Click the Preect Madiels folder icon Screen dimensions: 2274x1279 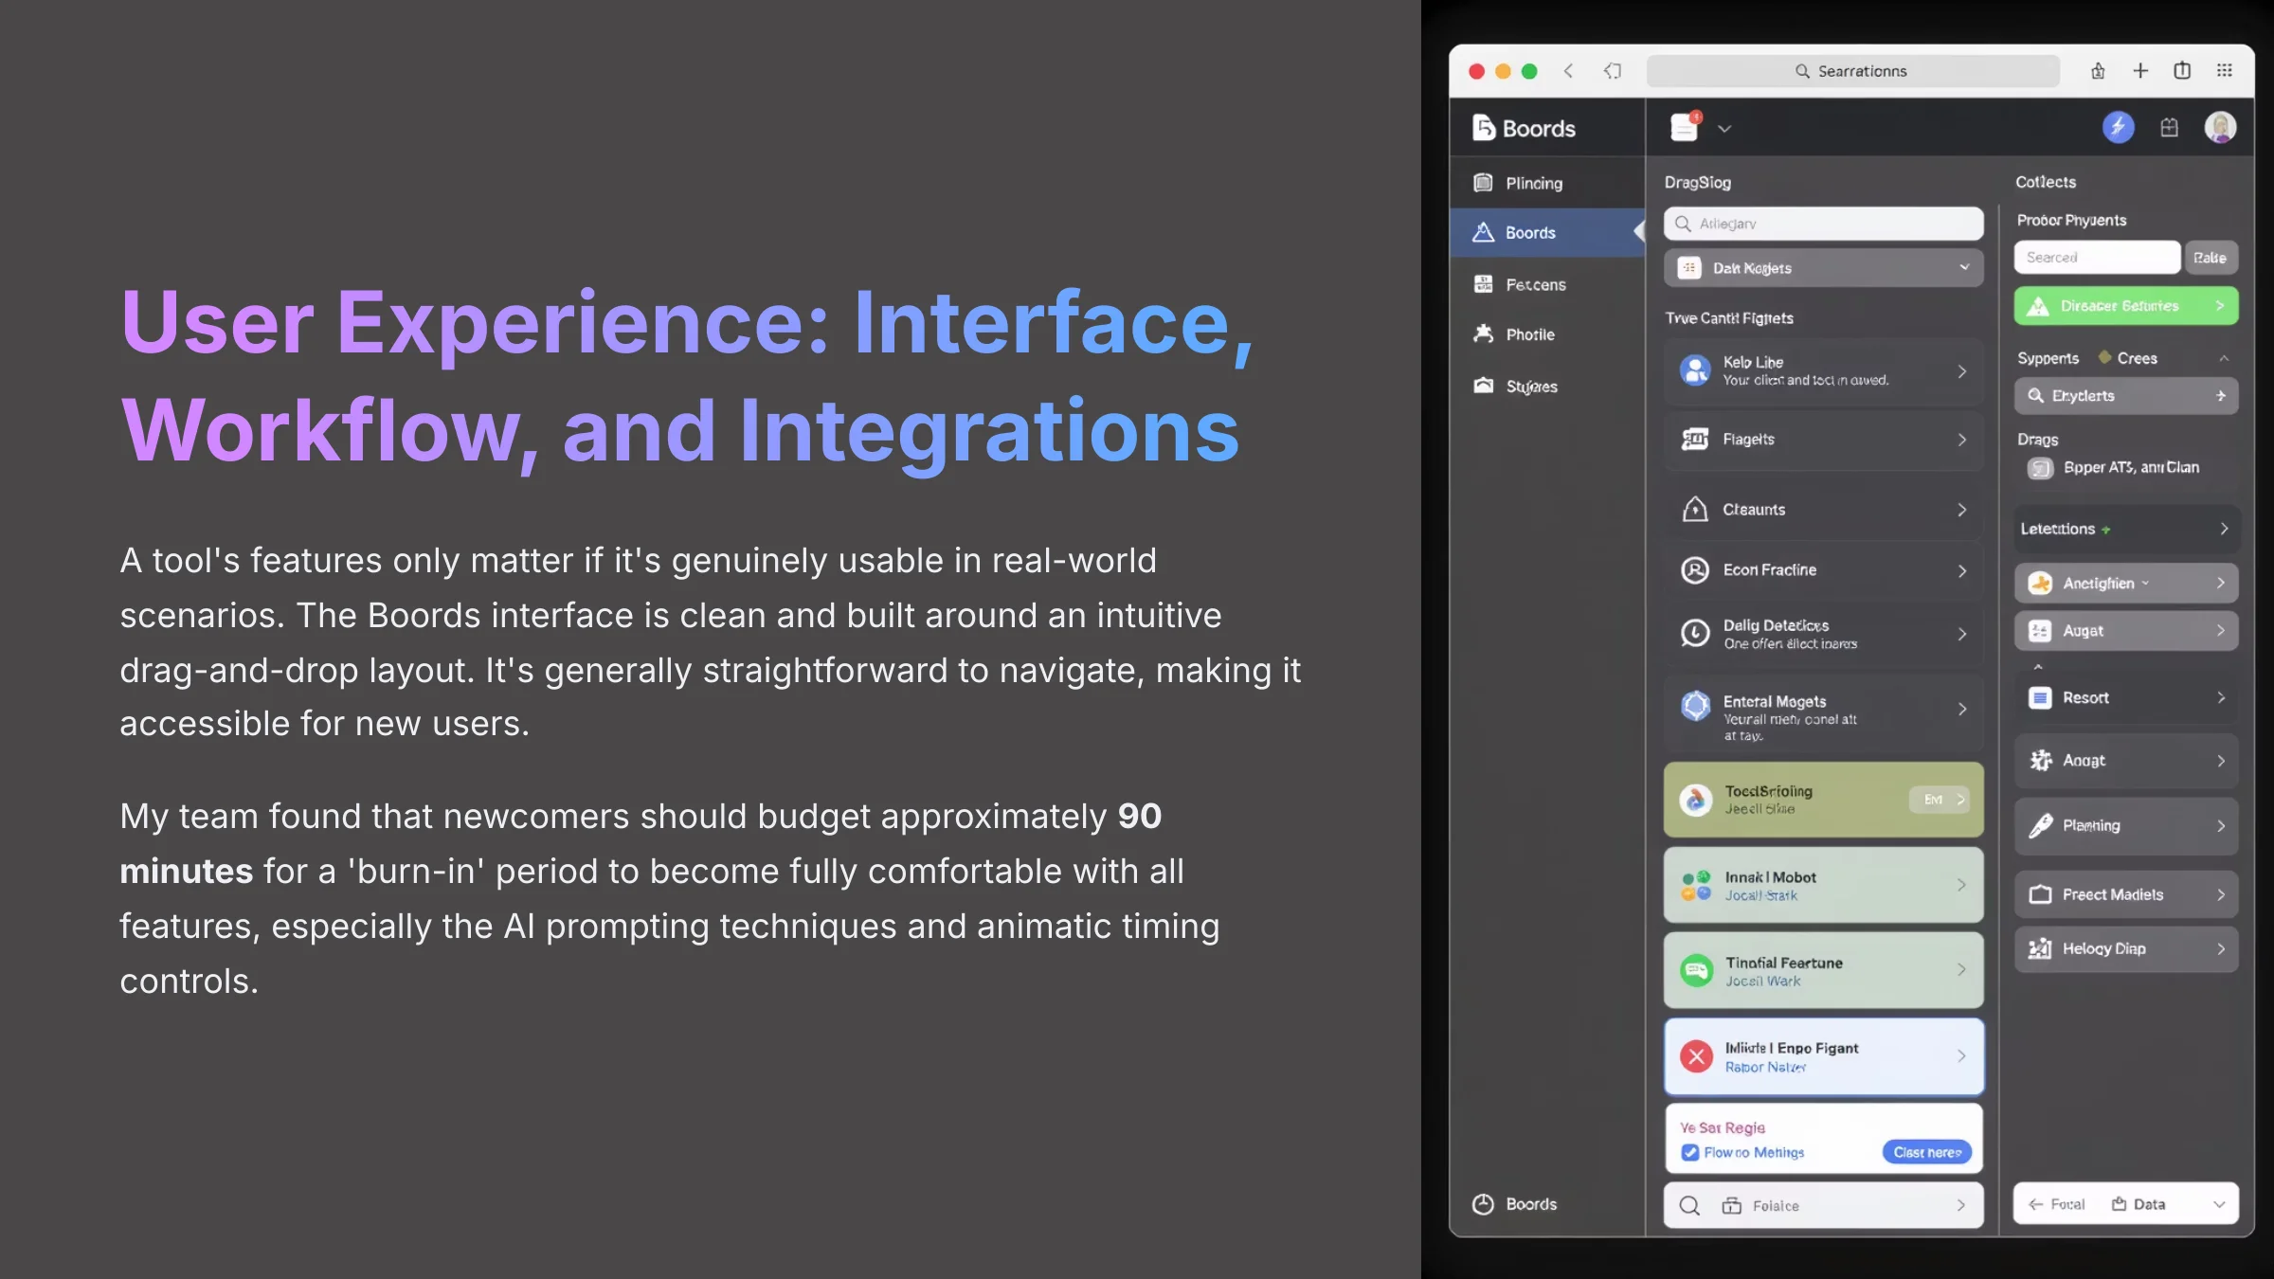[x=2040, y=894]
